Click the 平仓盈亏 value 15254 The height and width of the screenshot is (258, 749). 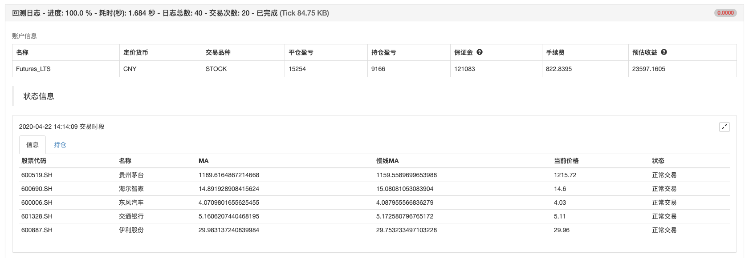coord(297,69)
